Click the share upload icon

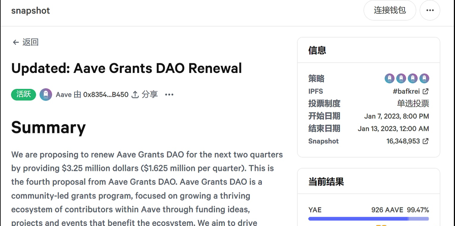point(135,94)
